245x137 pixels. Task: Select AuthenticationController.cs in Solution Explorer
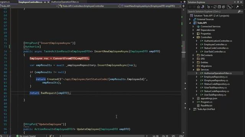pyautogui.click(x=218, y=41)
